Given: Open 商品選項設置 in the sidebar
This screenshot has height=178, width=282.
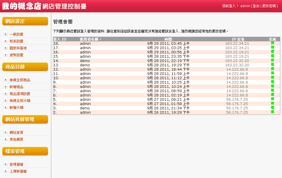Looking at the screenshot, I should point(20,94).
